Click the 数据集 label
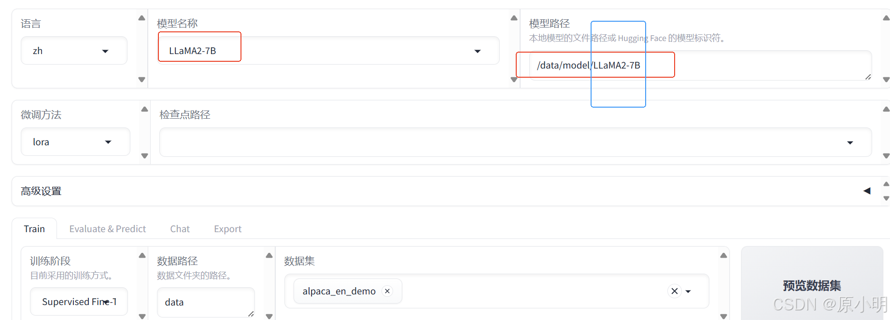The height and width of the screenshot is (320, 890). coord(299,261)
